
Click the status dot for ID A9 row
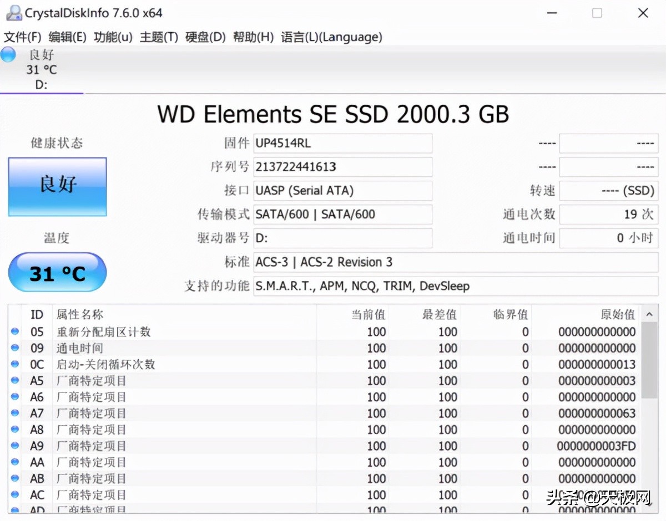[15, 446]
